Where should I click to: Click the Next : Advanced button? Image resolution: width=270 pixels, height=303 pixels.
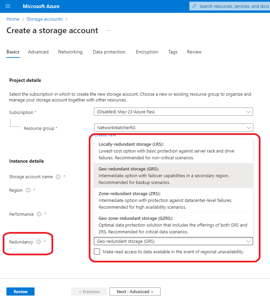pyautogui.click(x=135, y=292)
